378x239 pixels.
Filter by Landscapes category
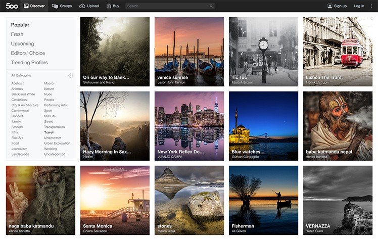click(20, 154)
